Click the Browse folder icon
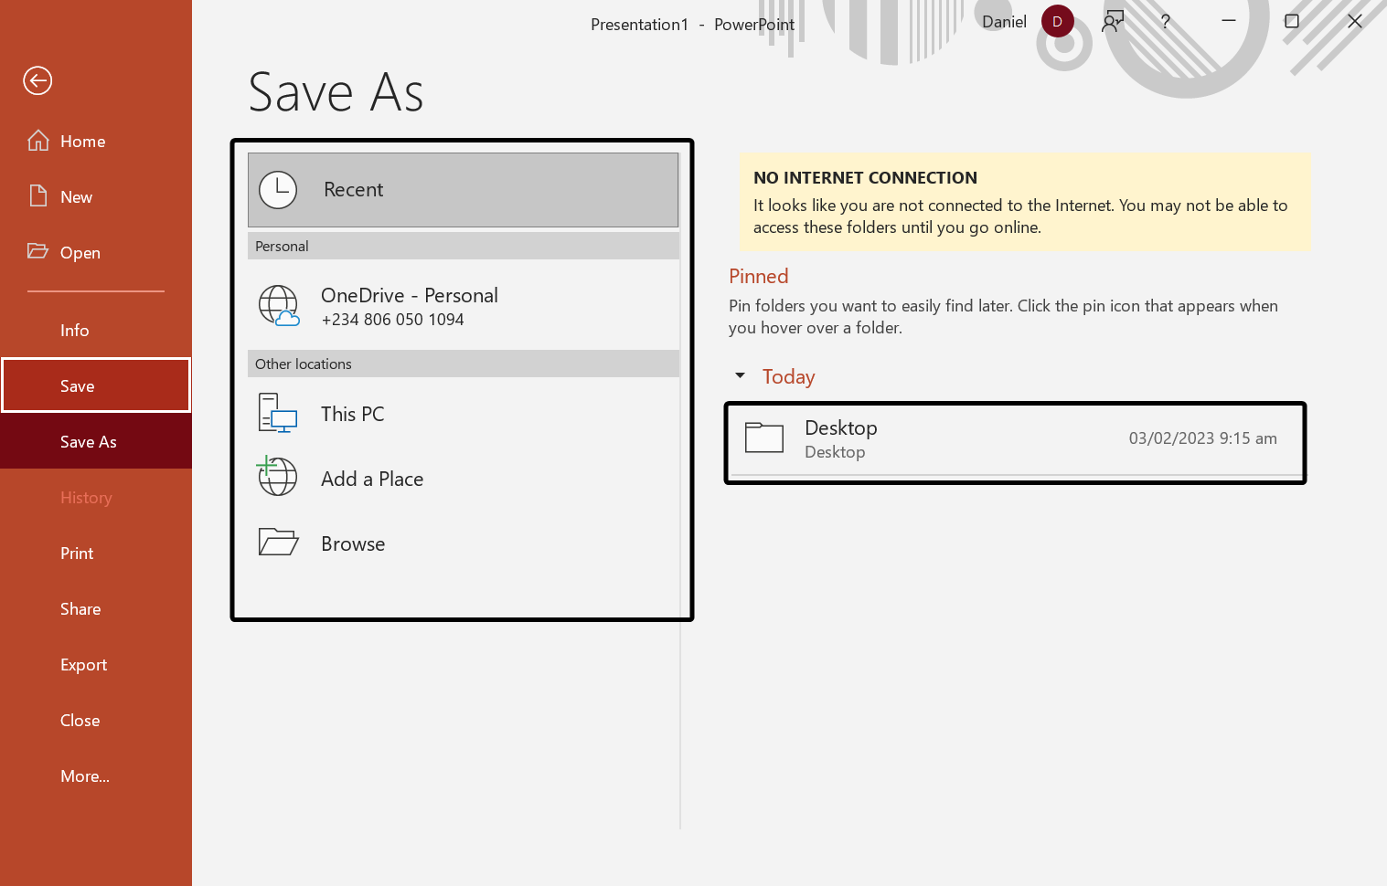 pos(278,543)
